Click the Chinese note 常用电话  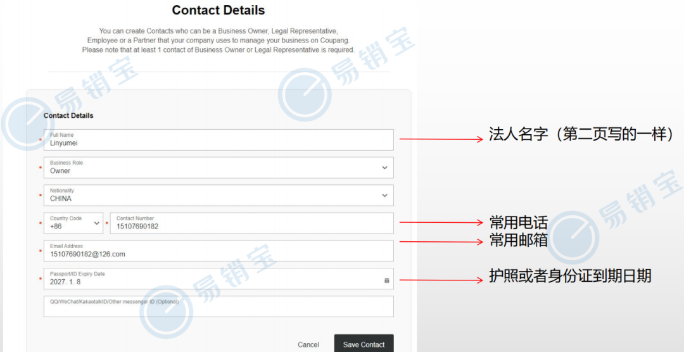coord(518,223)
